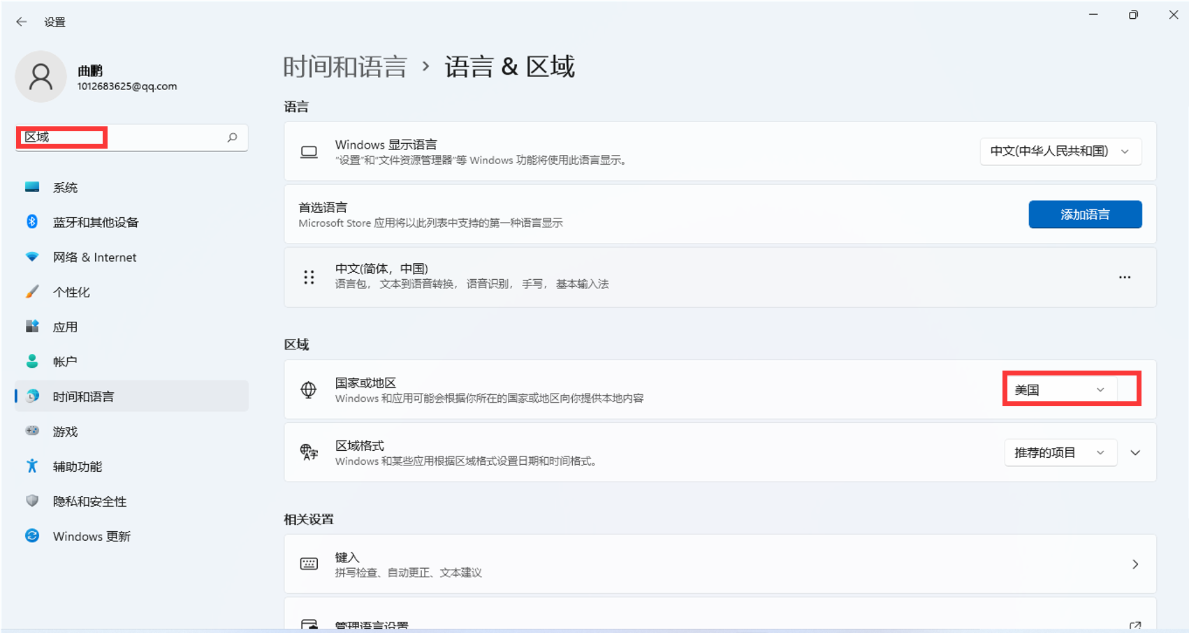Screen dimensions: 1189x633
Task: Click the drag handle for 中文(简体，中国)
Action: 309,277
